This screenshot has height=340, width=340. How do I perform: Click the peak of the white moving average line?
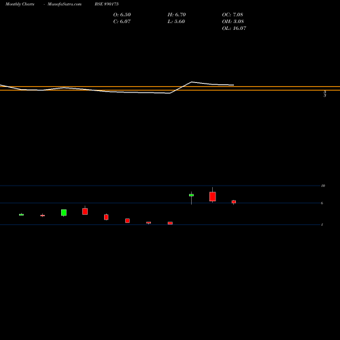click(x=192, y=82)
